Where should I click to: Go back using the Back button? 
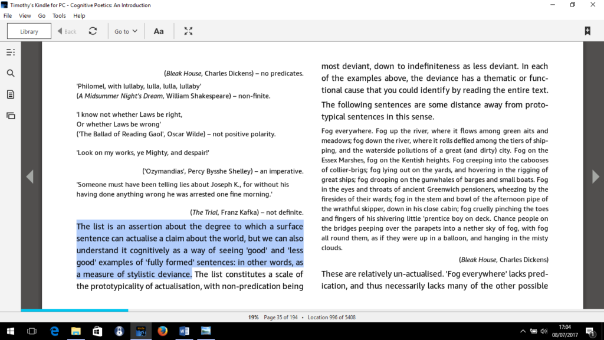[67, 31]
